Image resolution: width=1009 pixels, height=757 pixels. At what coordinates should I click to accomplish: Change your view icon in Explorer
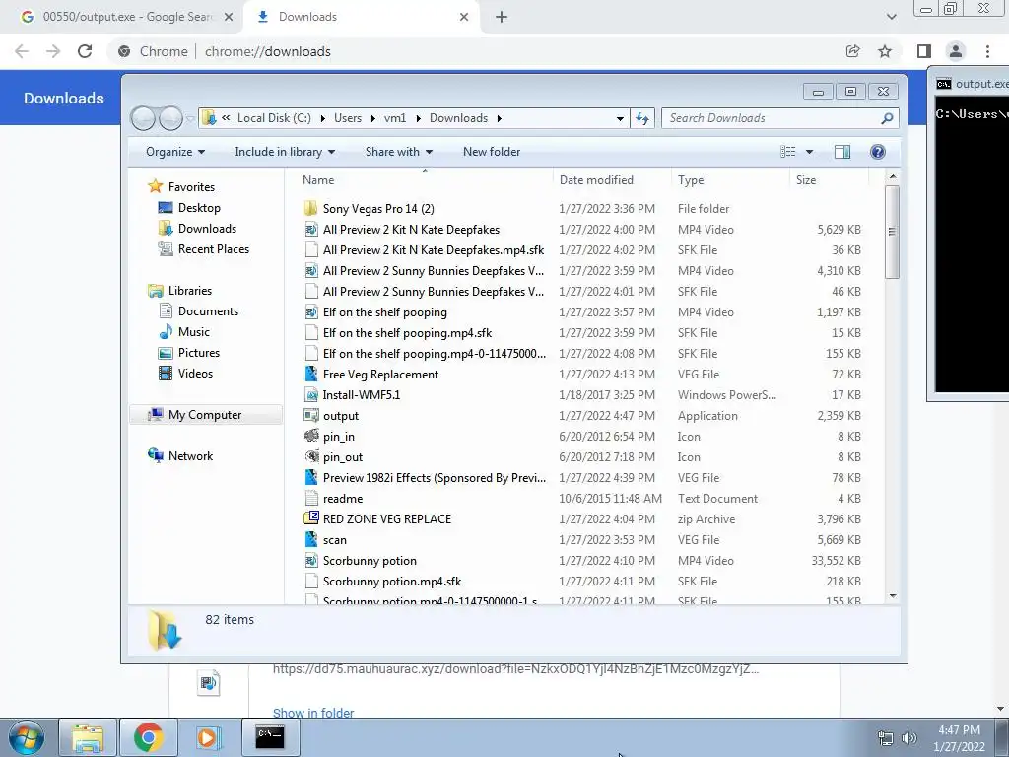(787, 152)
